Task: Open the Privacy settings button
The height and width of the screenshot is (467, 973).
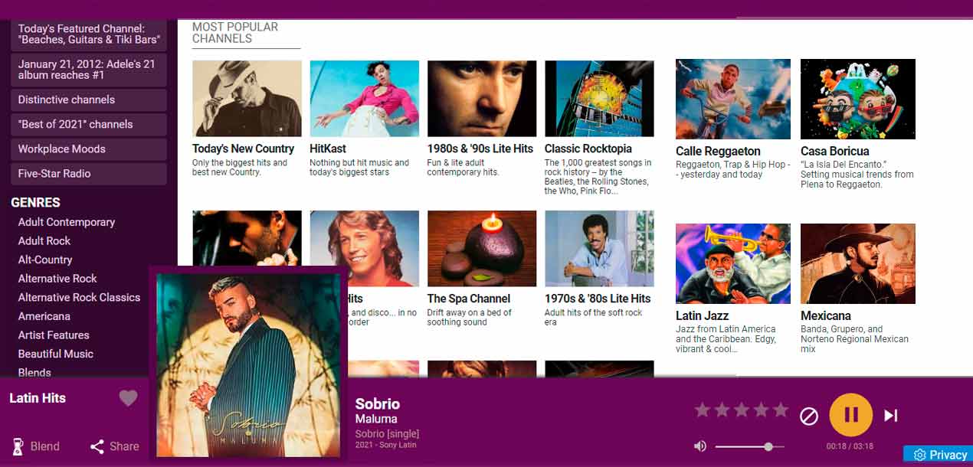Action: click(939, 455)
